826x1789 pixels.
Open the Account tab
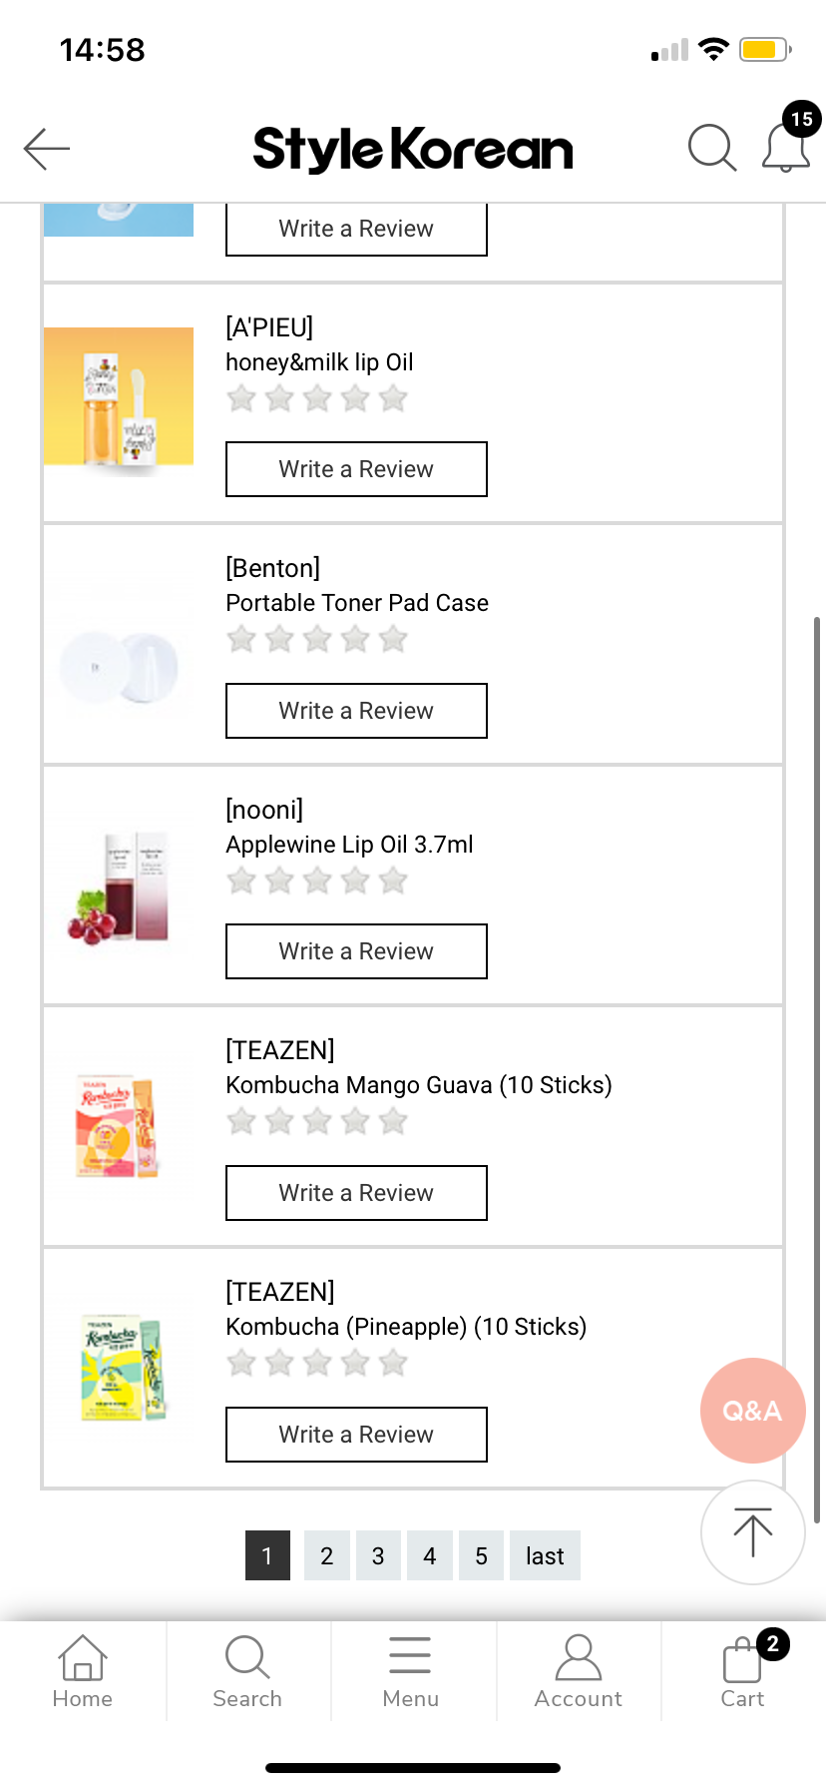click(578, 1671)
